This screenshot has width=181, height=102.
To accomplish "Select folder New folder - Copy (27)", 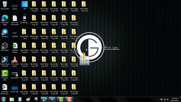I will (x=64, y=6).
